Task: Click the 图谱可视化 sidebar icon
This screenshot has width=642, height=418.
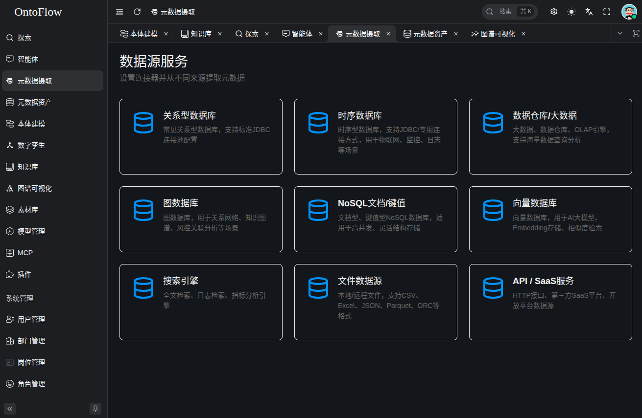Action: [x=10, y=188]
